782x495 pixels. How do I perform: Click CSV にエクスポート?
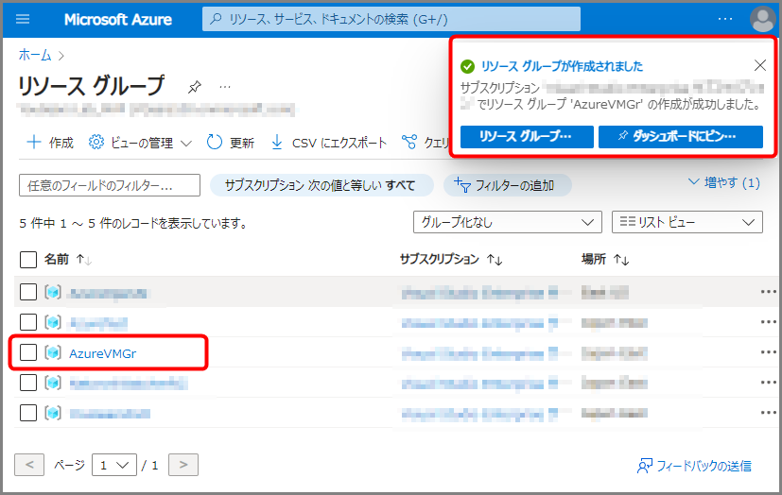point(328,143)
